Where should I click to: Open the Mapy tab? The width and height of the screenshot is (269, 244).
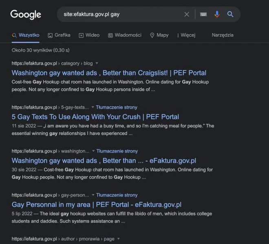pyautogui.click(x=159, y=35)
